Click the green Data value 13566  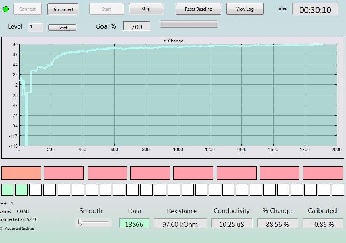(134, 223)
